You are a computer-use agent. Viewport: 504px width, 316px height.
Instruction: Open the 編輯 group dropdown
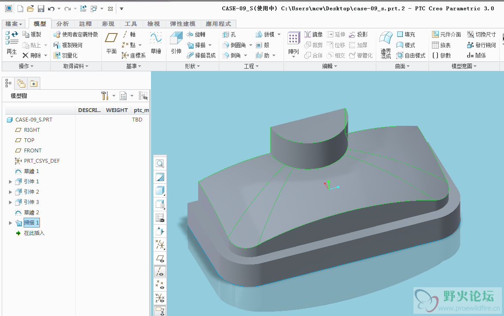[x=330, y=66]
